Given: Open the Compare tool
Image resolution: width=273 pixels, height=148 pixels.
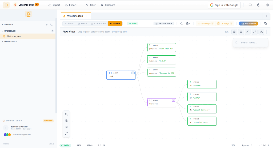Looking at the screenshot, I should pyautogui.click(x=108, y=5).
